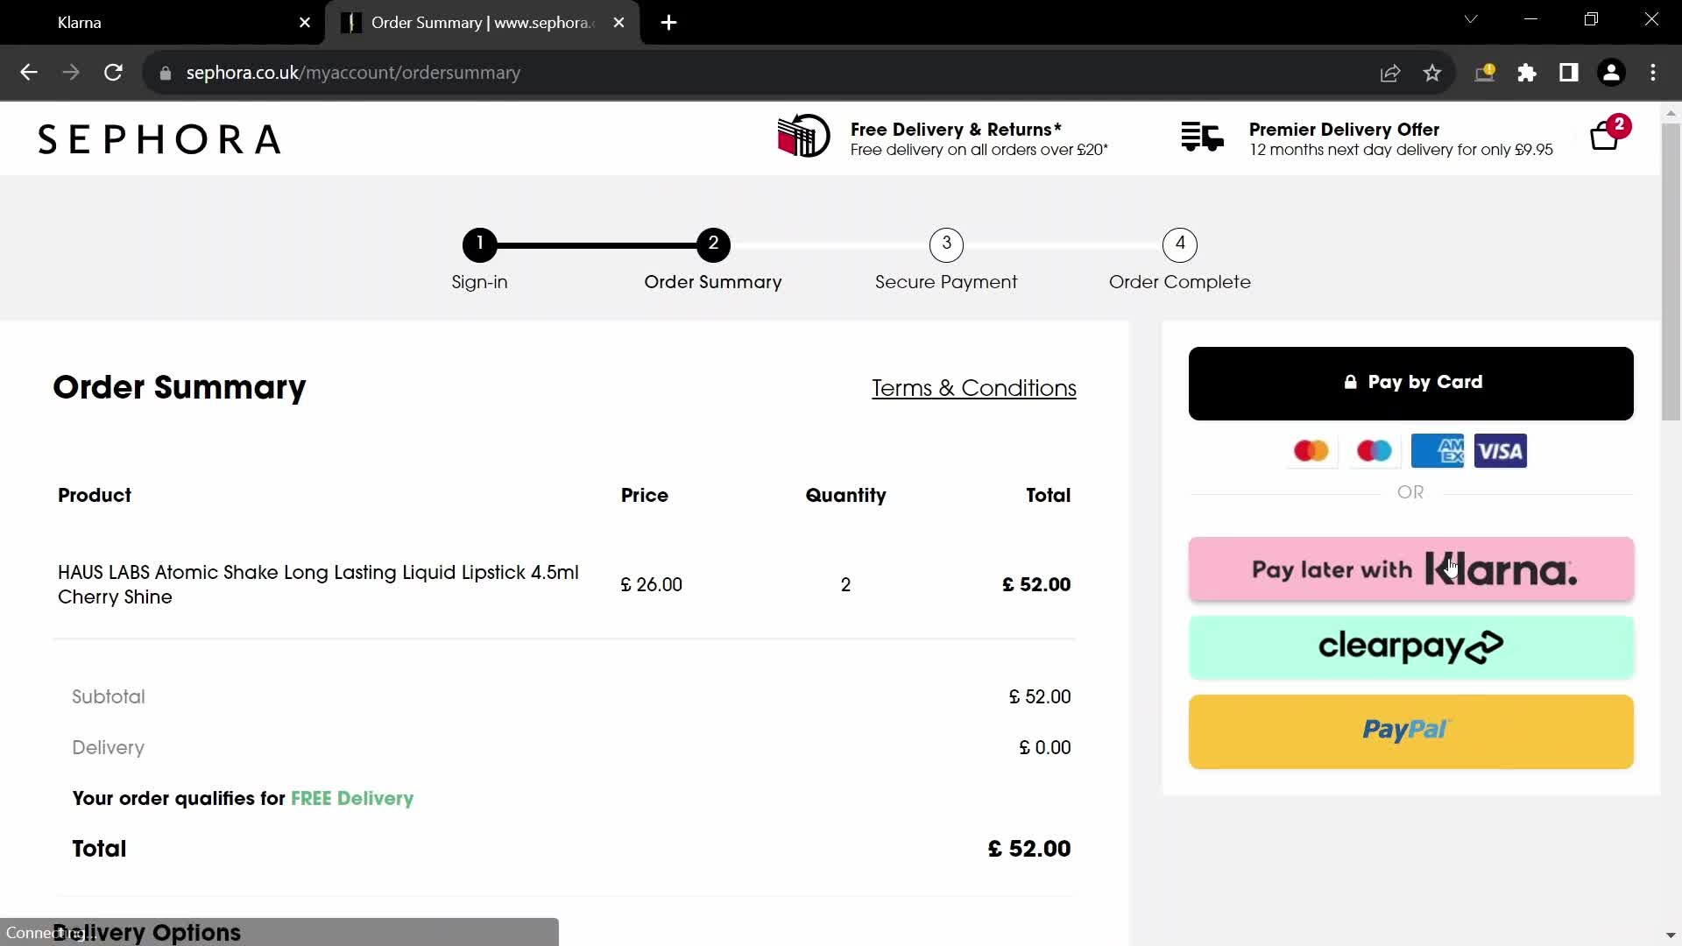Open Chrome three-dot menu

[x=1653, y=73]
